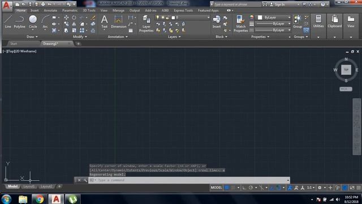The image size is (362, 204).
Task: Click the Plot (print) icon in quick access toolbar
Action: (x=43, y=4)
